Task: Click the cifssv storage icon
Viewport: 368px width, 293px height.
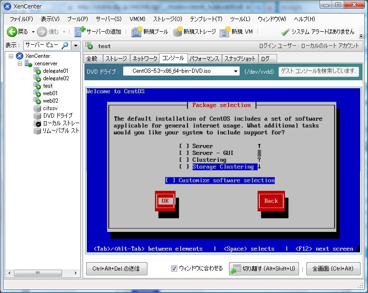Action: point(37,108)
